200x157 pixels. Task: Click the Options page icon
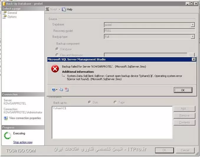pos(4,17)
